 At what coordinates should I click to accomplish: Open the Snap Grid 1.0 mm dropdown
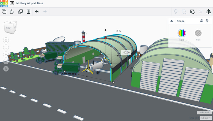click(x=206, y=118)
